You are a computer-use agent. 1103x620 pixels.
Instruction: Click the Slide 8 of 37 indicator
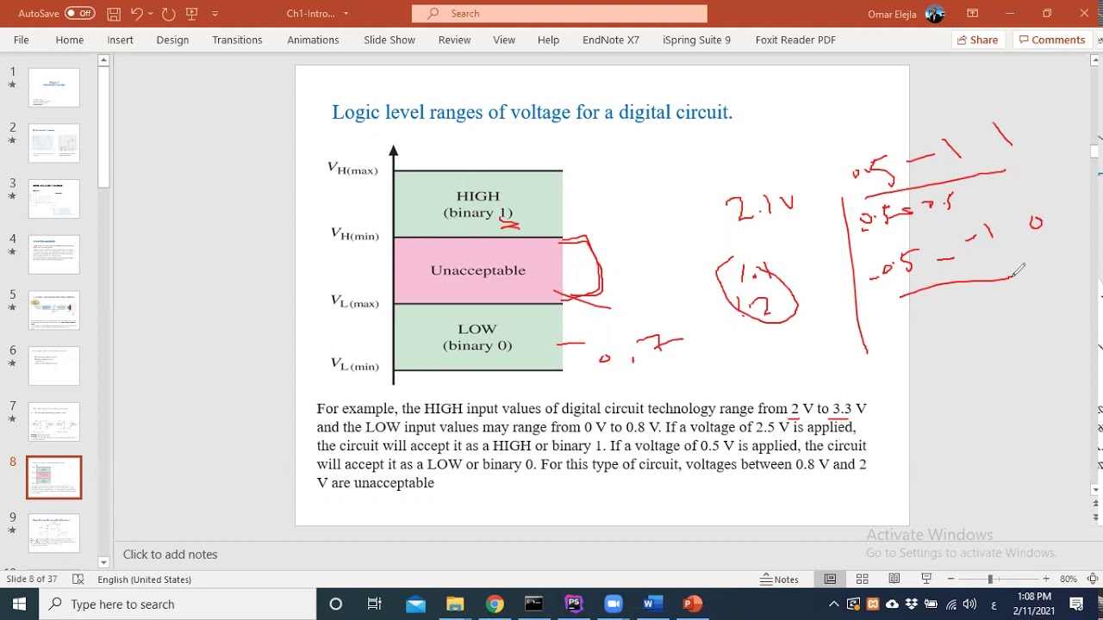click(x=32, y=580)
